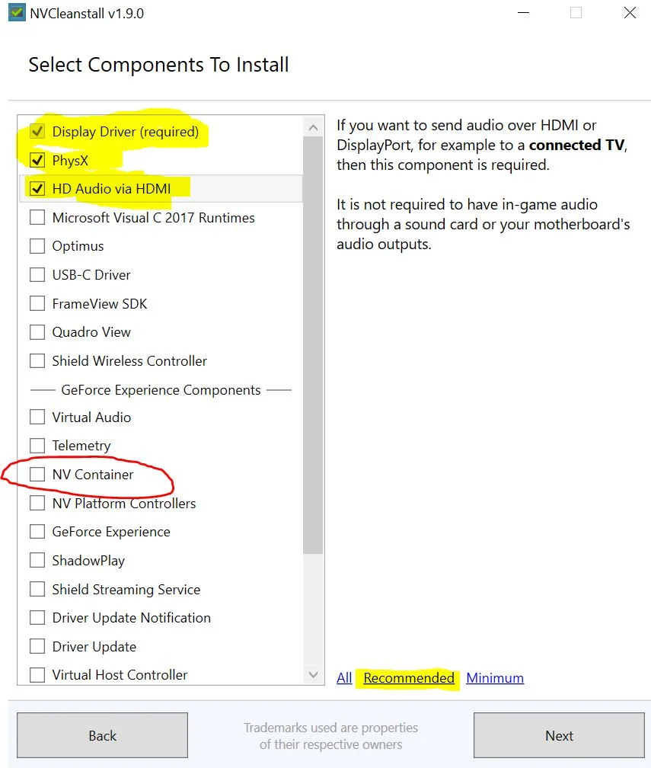Viewport: 651px width, 768px height.
Task: Minimize the NVCleanstall window
Action: 524,13
